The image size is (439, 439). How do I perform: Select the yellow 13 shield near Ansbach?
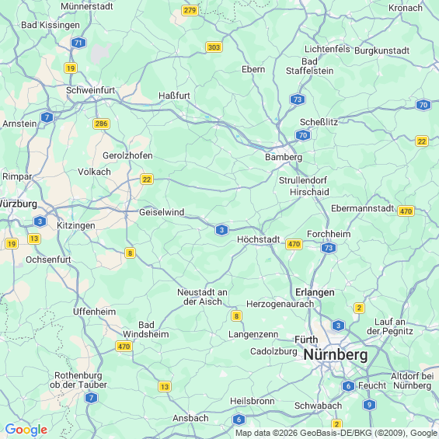point(165,387)
